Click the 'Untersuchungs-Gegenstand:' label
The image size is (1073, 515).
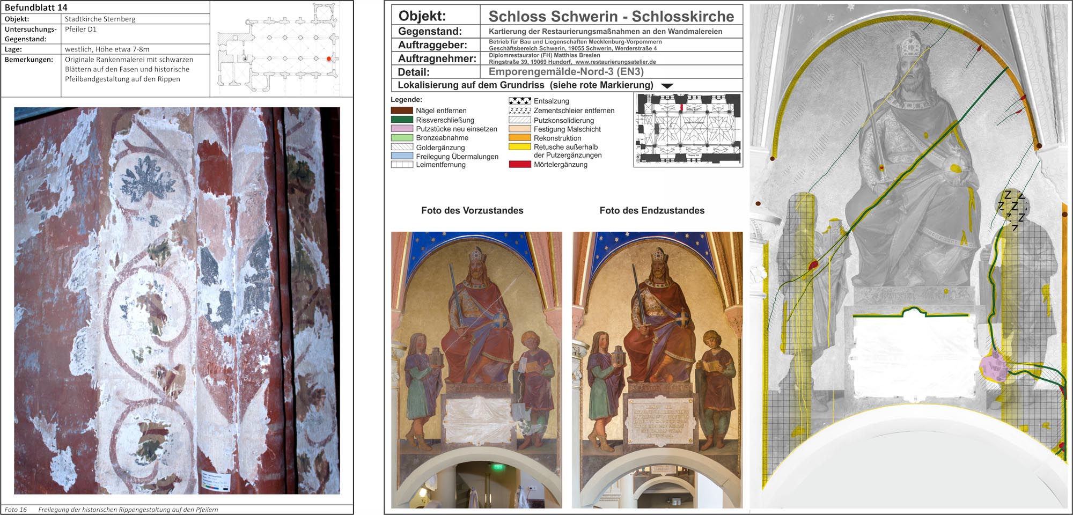point(31,34)
